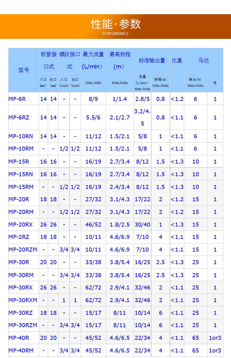Select the 46/52 max flow cell
The width and height of the screenshot is (231, 358).
pos(93,225)
